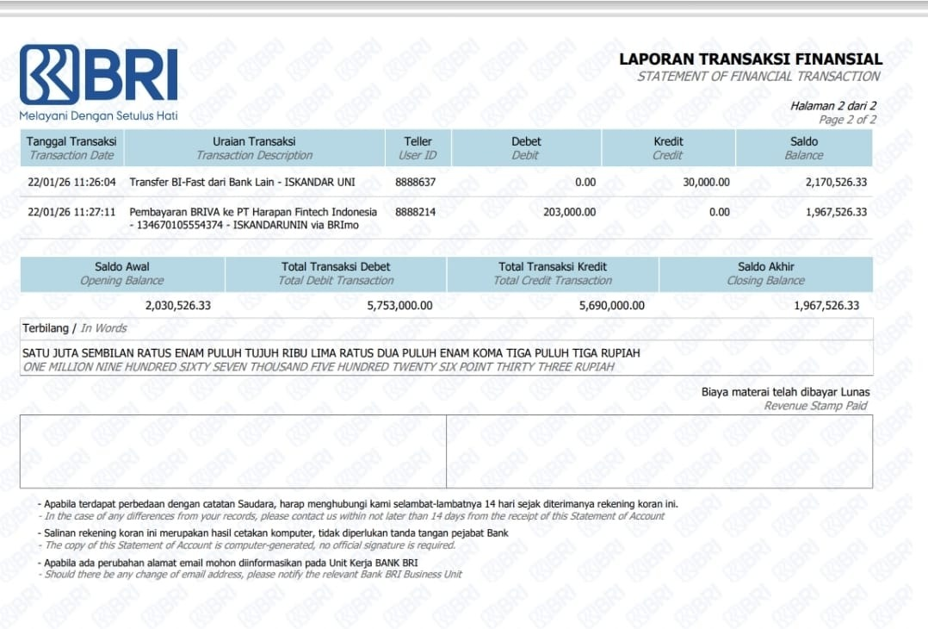This screenshot has height=629, width=928.
Task: Select the total debit '5,753,000.00'
Action: tap(399, 306)
